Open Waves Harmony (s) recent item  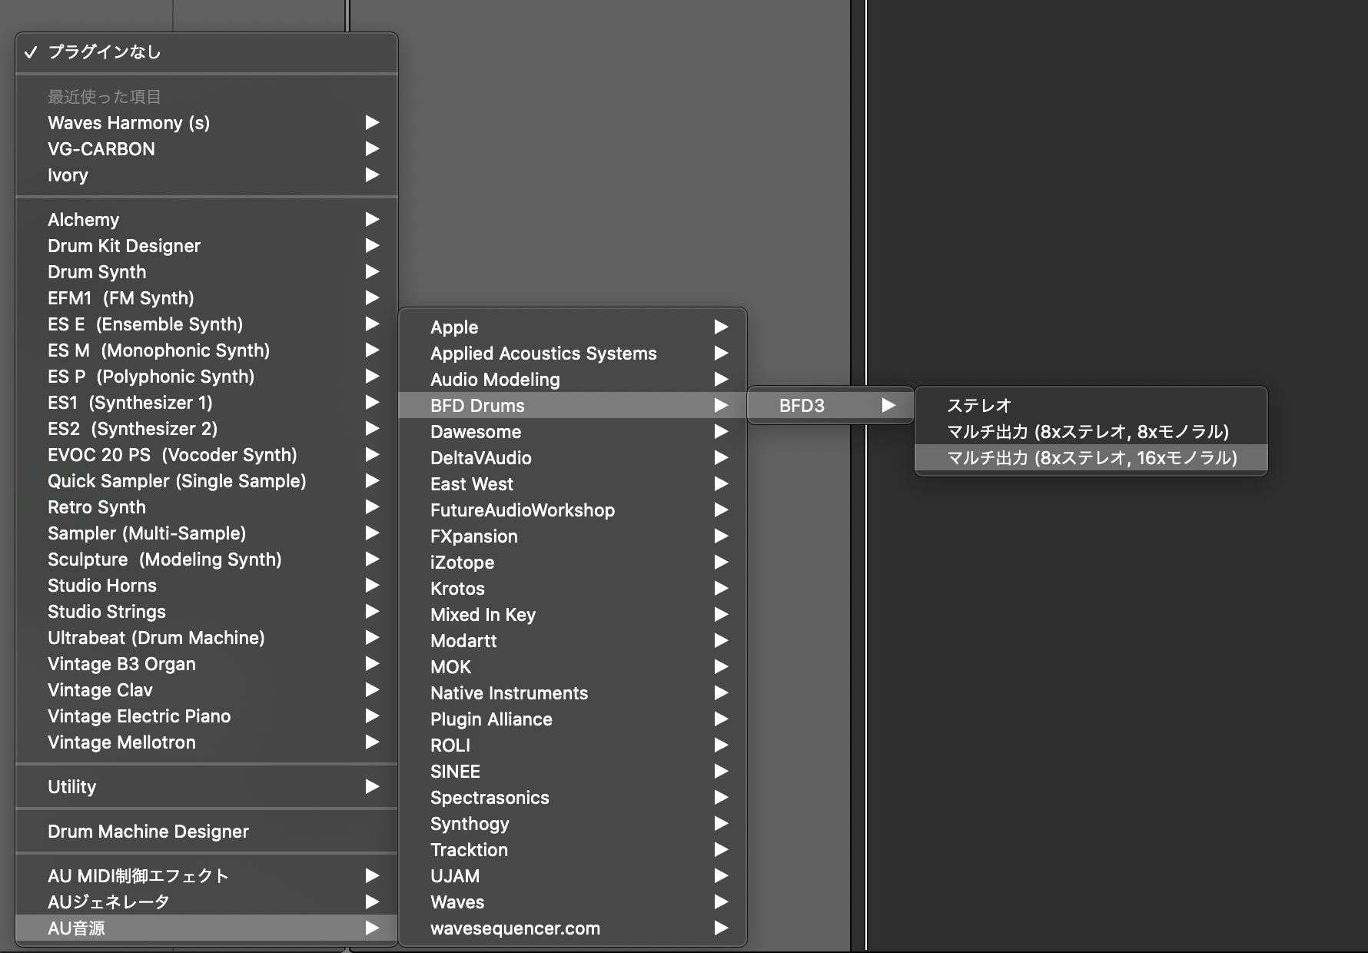point(206,123)
